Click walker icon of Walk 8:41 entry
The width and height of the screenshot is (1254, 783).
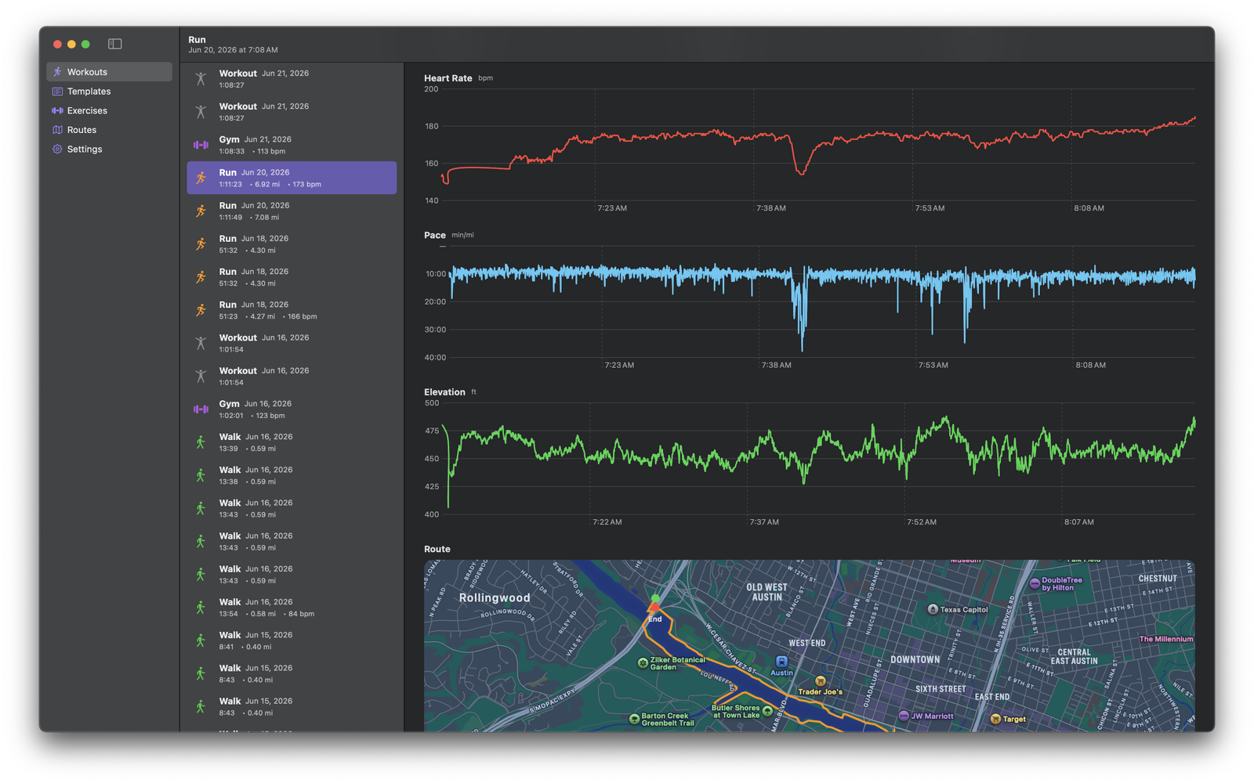point(201,640)
